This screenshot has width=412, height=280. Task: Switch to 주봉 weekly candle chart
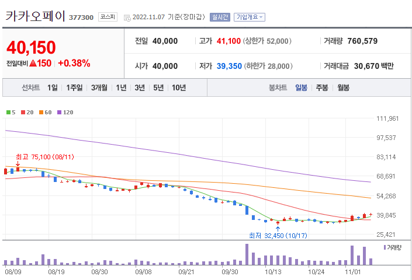pyautogui.click(x=322, y=87)
